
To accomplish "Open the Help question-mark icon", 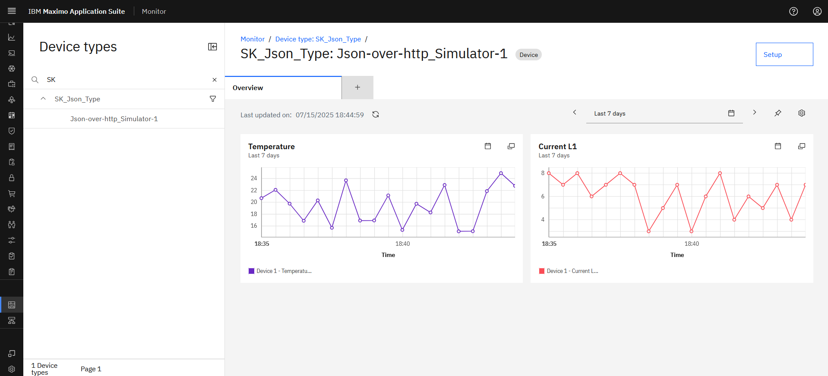I will [x=793, y=11].
